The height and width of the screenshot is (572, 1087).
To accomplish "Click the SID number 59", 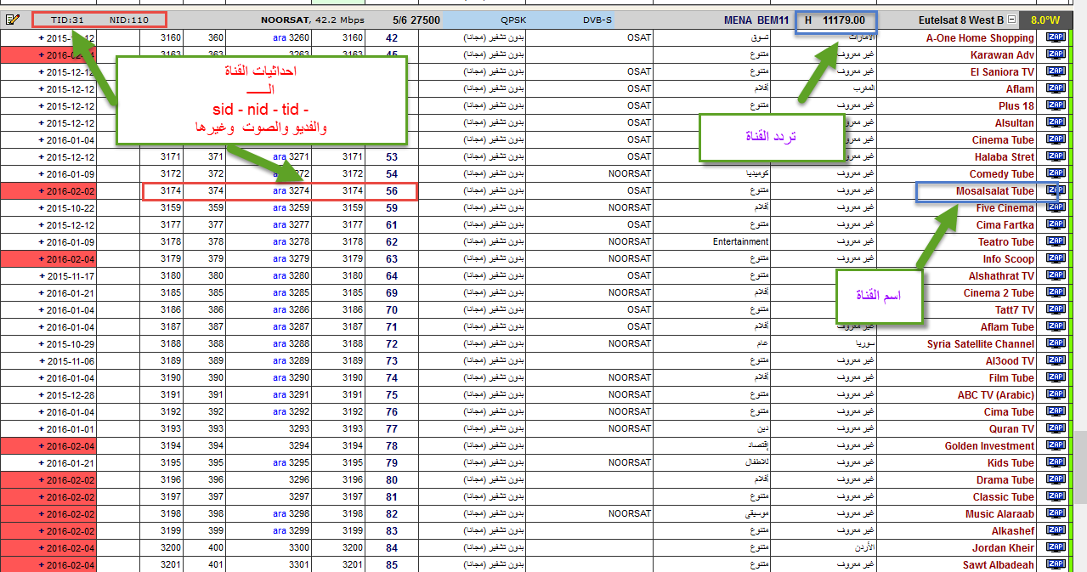I will tap(392, 208).
